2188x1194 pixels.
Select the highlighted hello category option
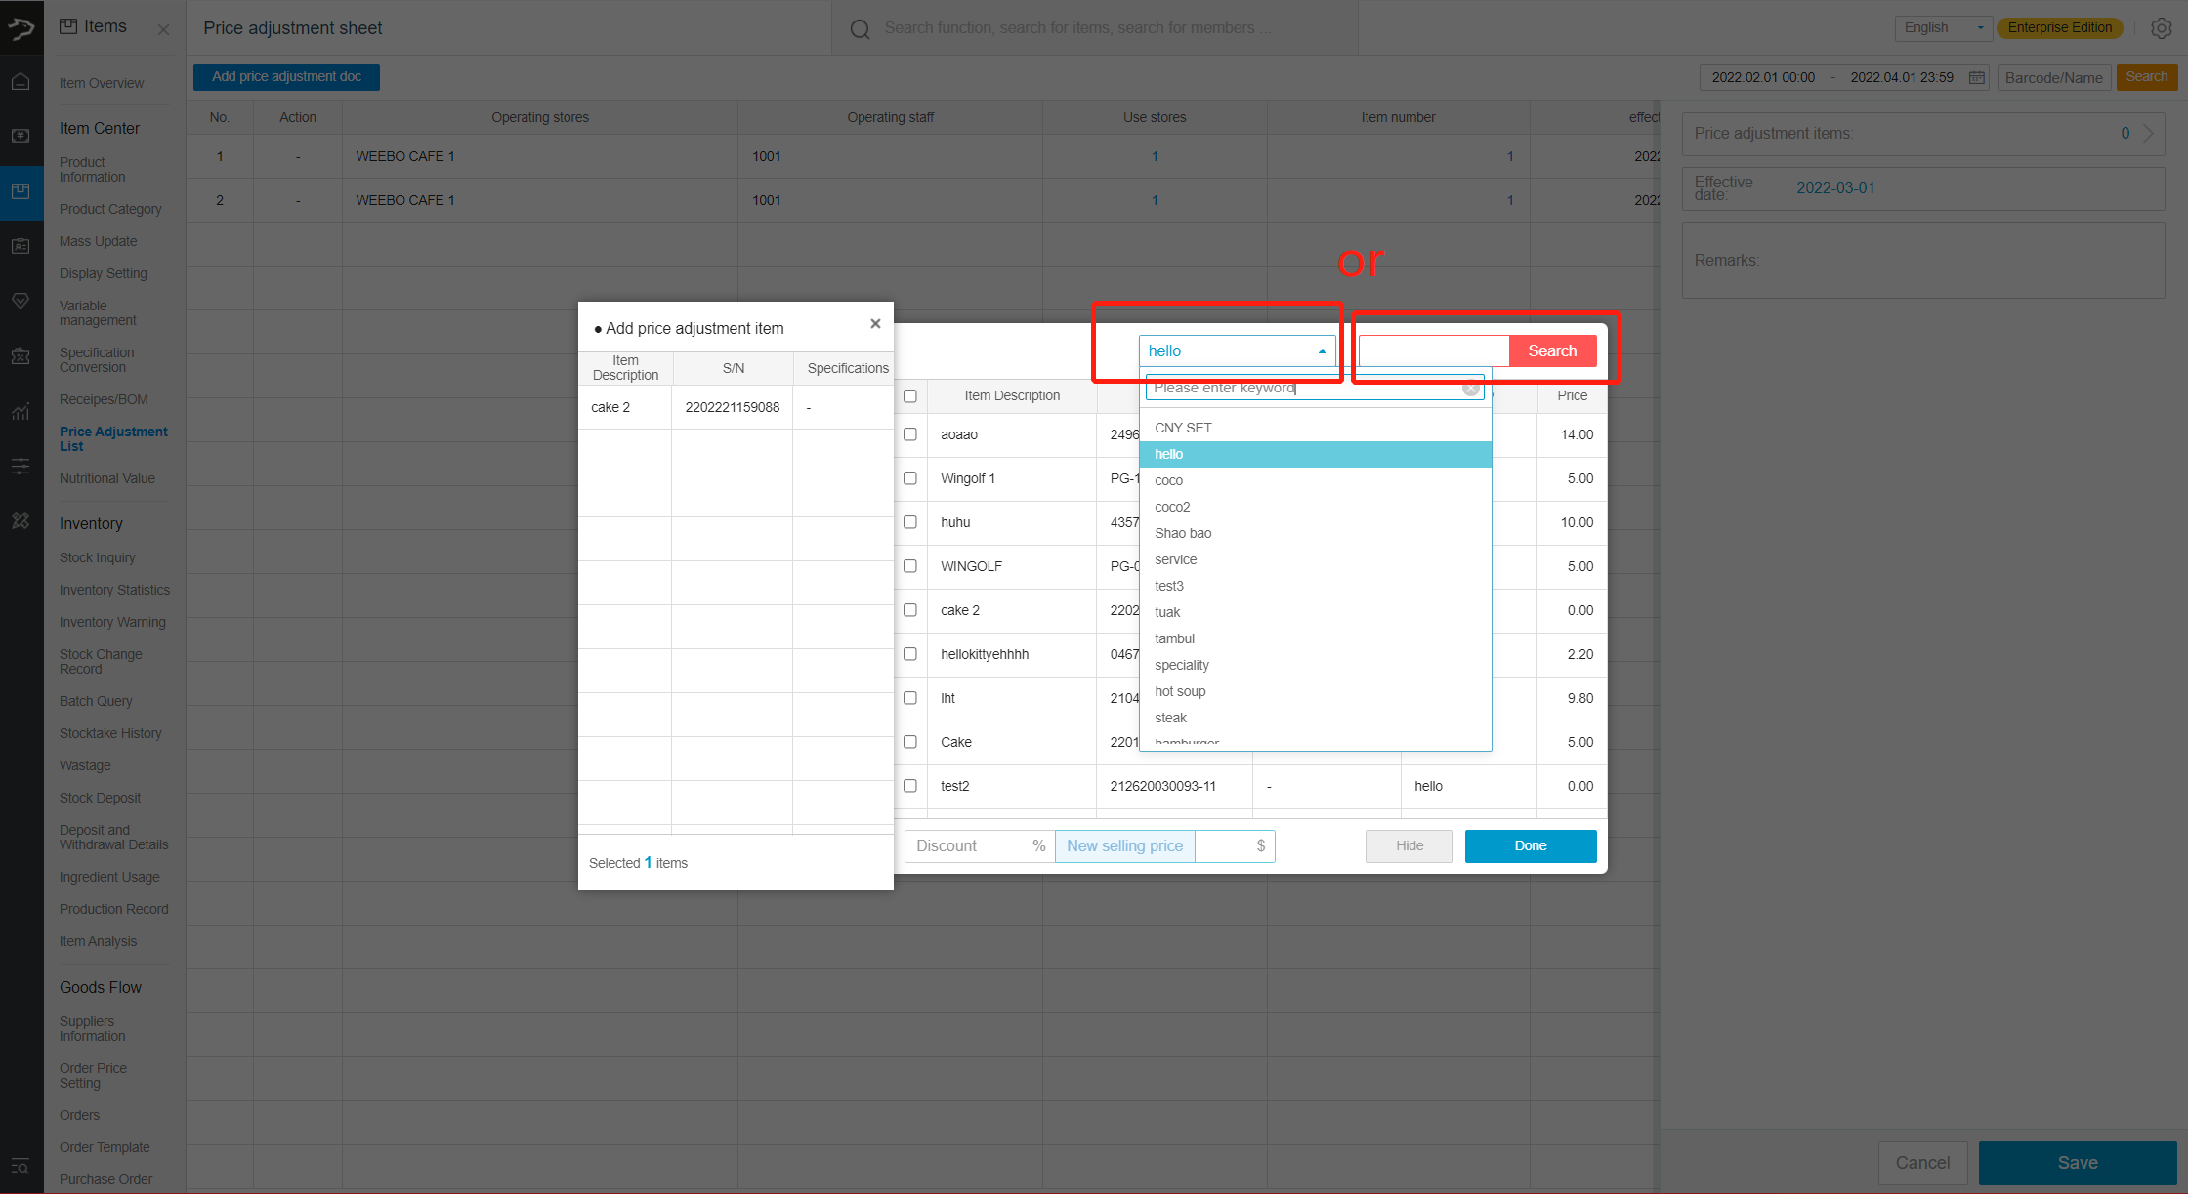(x=1315, y=454)
